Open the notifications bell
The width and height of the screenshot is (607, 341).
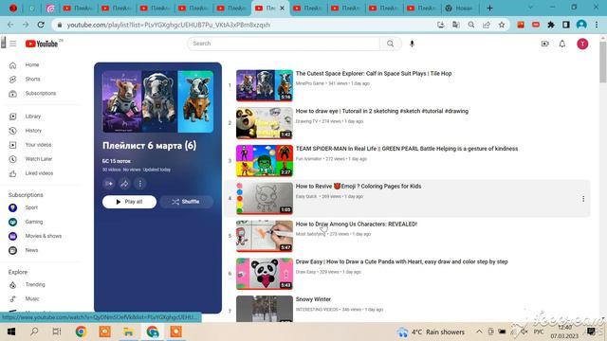pos(562,44)
